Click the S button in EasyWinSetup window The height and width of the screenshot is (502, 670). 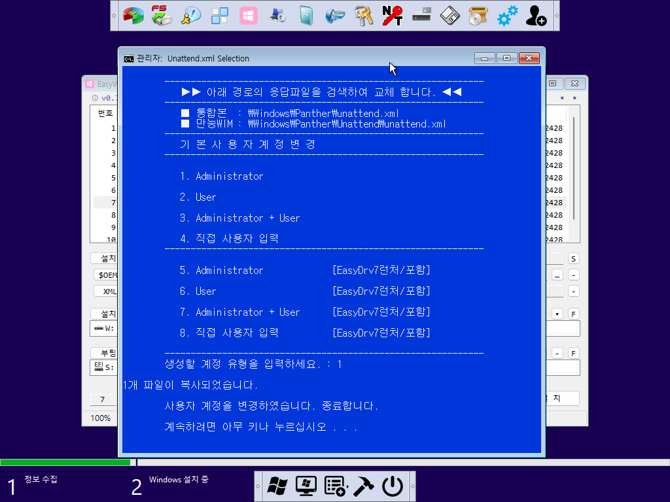573,259
